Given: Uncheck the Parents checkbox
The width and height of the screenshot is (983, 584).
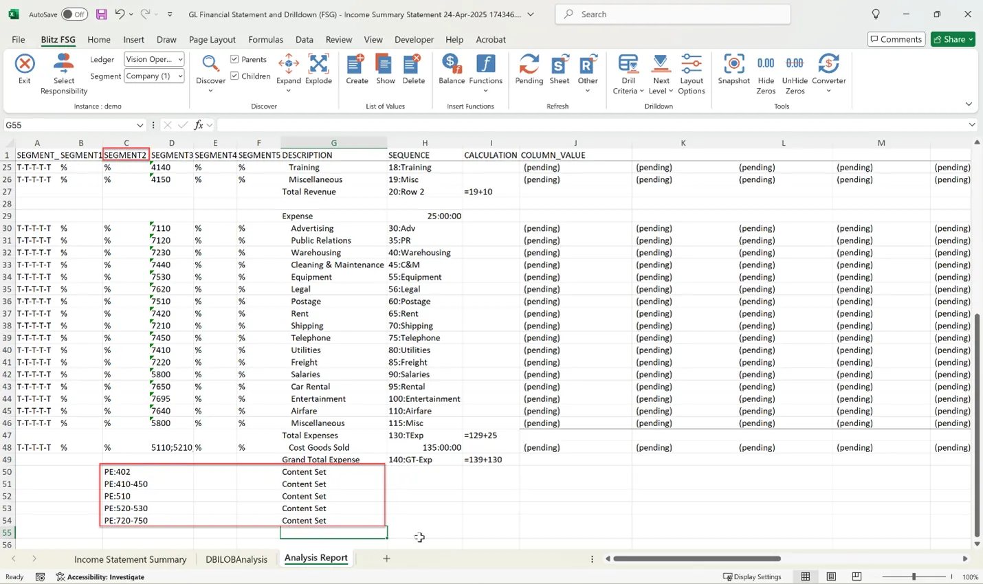Looking at the screenshot, I should [x=234, y=59].
